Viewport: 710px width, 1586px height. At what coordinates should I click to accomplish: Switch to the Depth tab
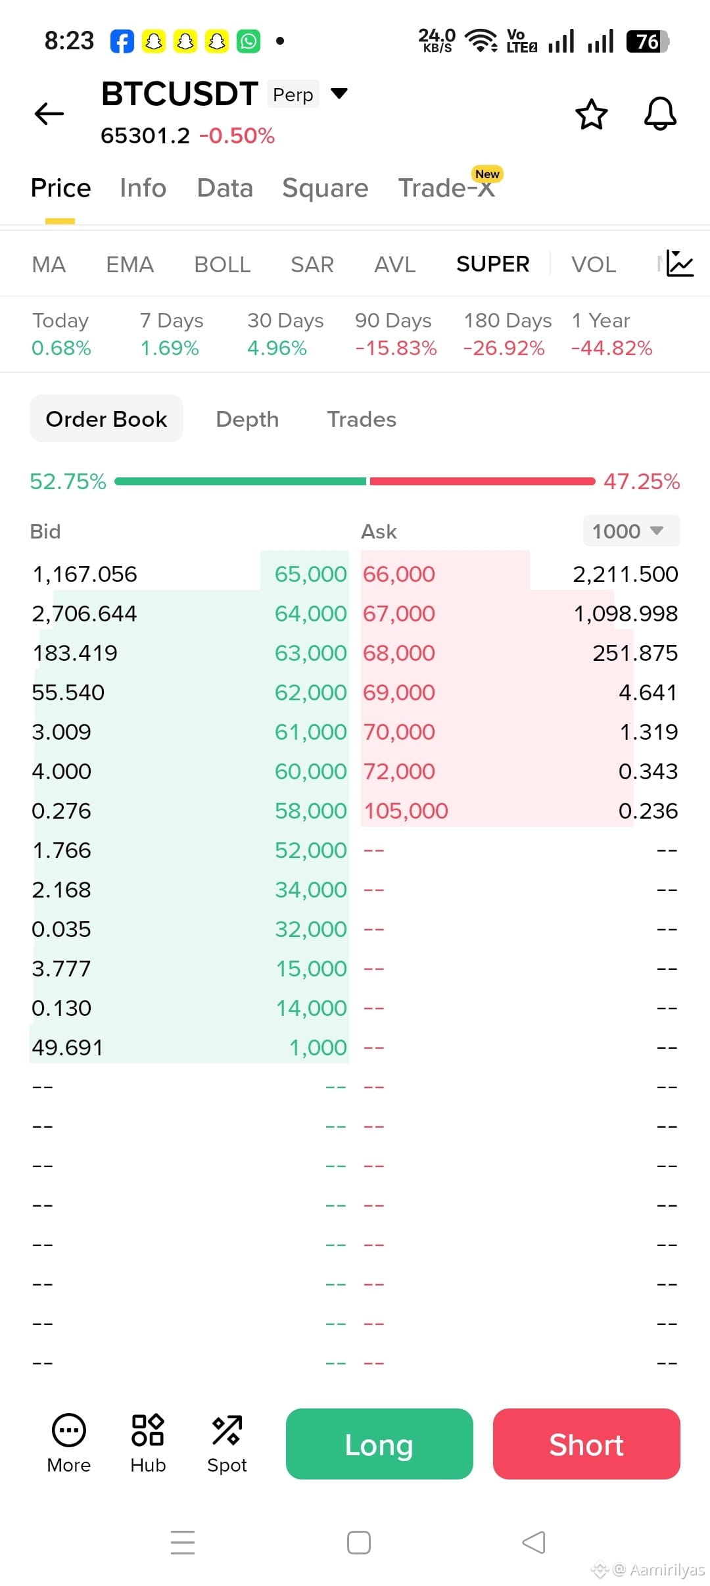pyautogui.click(x=247, y=419)
